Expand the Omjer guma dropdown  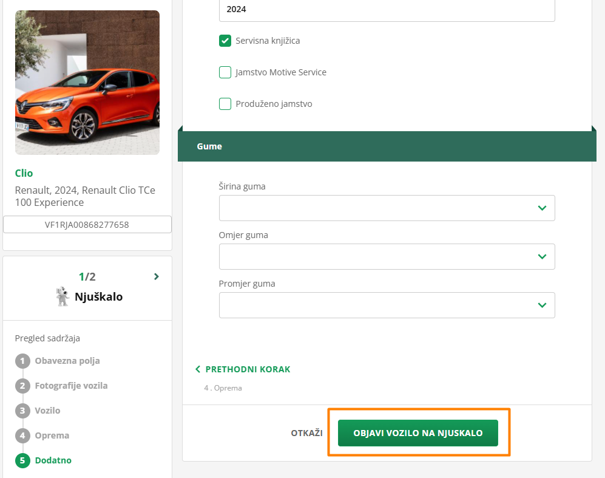coord(387,256)
